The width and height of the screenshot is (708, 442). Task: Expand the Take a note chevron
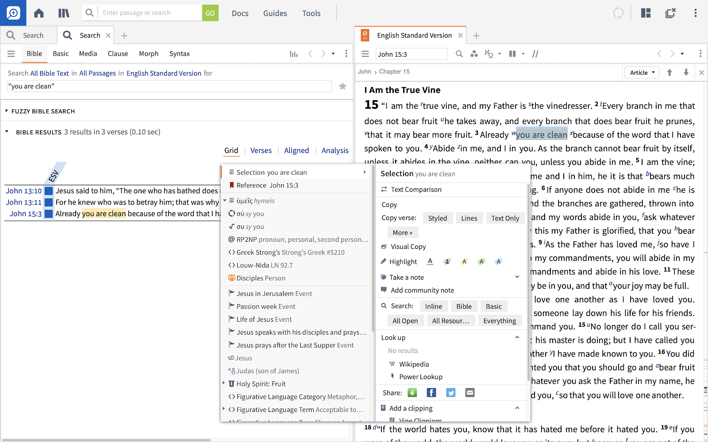pyautogui.click(x=517, y=277)
